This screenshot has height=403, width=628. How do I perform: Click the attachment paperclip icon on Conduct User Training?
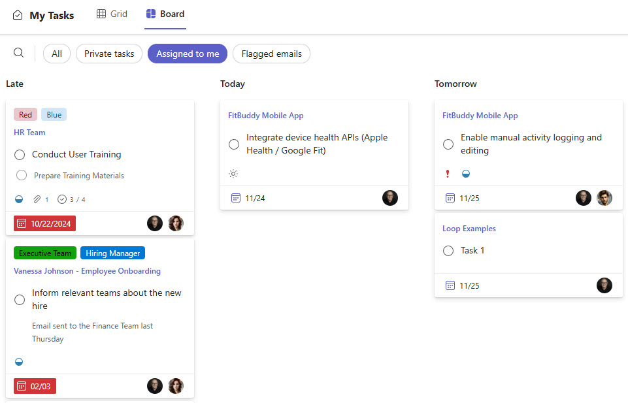tap(37, 199)
